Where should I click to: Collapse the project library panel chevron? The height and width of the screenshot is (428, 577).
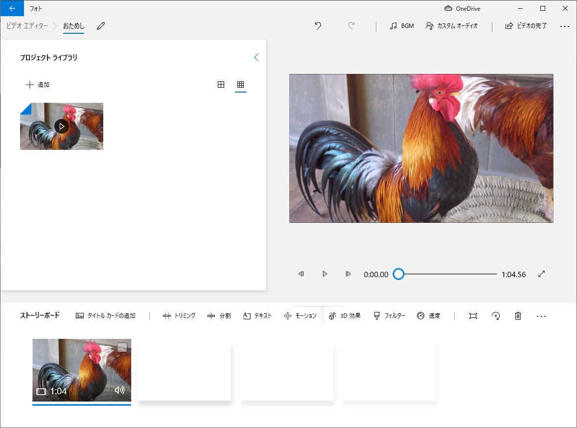coord(256,57)
